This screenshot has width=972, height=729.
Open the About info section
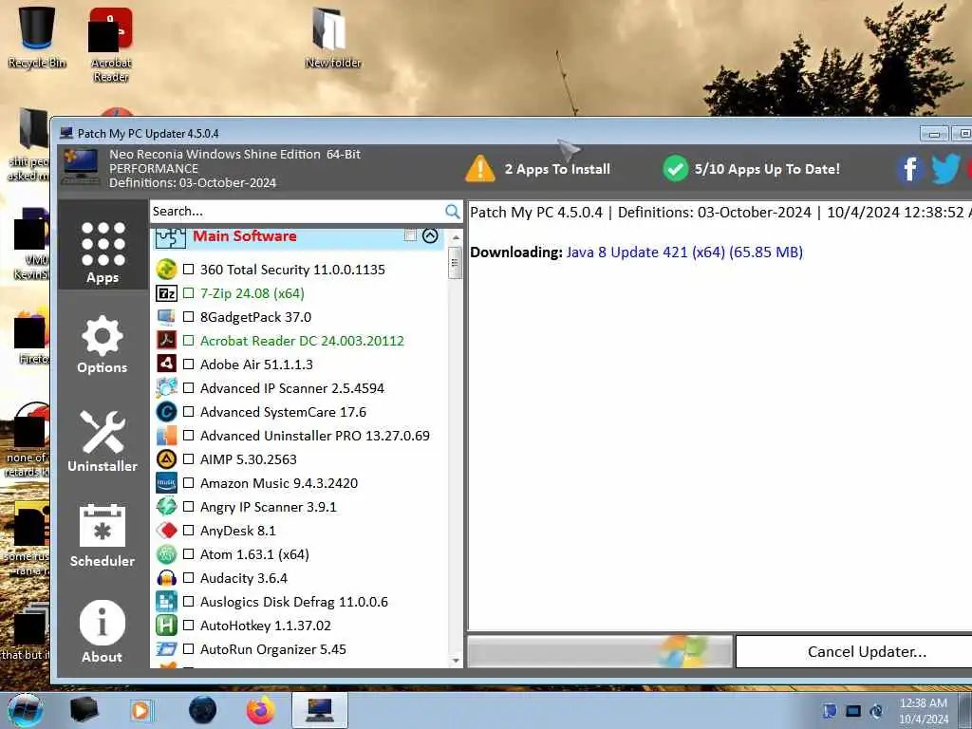[x=103, y=631]
